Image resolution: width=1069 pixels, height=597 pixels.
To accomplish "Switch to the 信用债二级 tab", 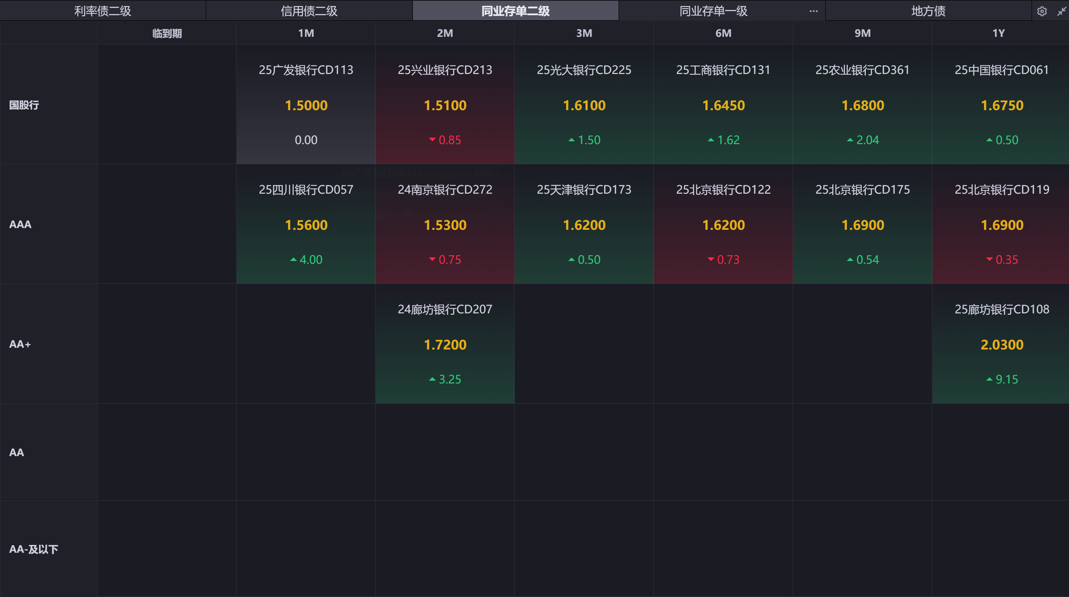I will pyautogui.click(x=309, y=11).
